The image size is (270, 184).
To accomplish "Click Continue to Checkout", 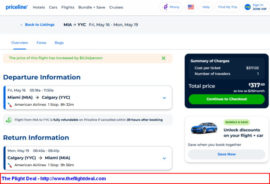I will (x=226, y=99).
